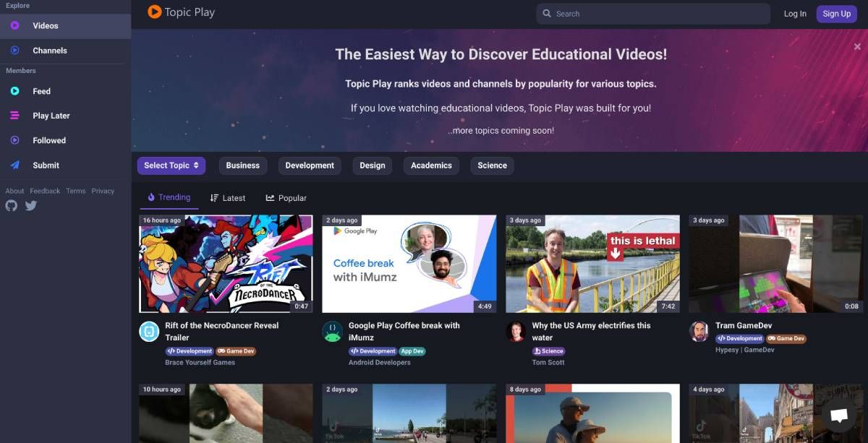Click Brace Yourself Games channel avatar

149,332
